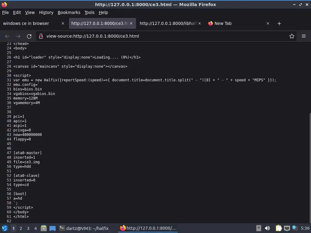Viewport: 311px width, 233px height.
Task: Open the file manager taskbar icon
Action: [x=44, y=228]
